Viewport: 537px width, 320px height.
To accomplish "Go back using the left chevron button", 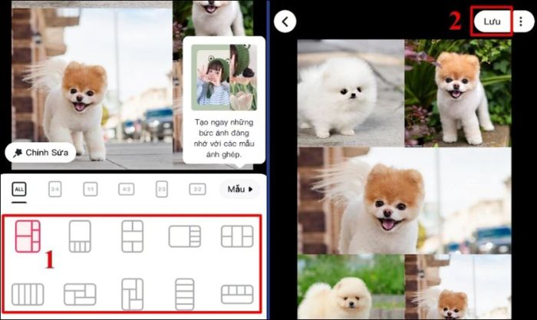I will click(285, 21).
